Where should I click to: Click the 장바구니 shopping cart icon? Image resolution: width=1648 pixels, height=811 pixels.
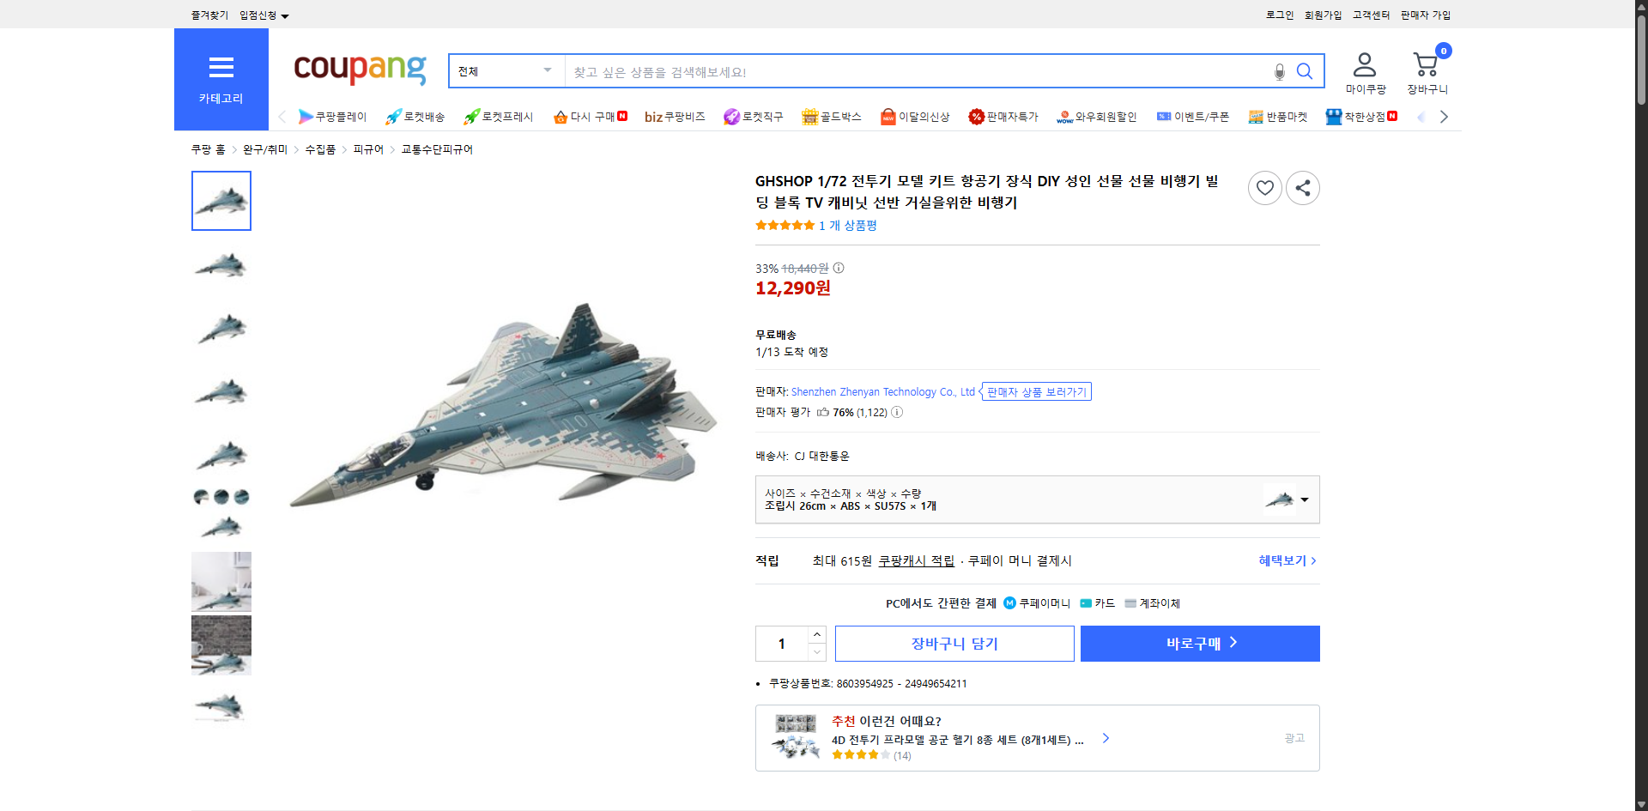click(1427, 62)
